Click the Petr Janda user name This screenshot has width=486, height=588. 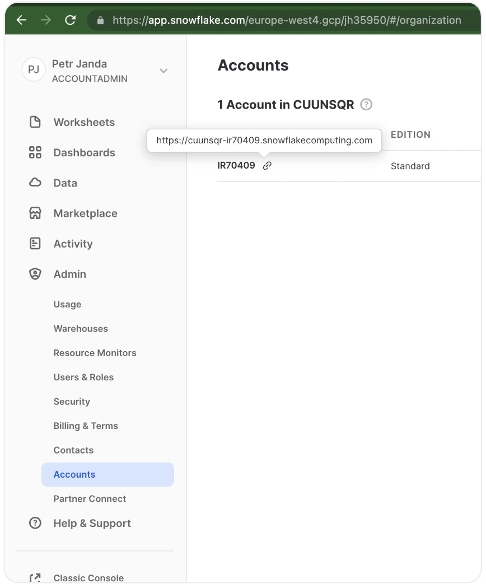[x=80, y=64]
